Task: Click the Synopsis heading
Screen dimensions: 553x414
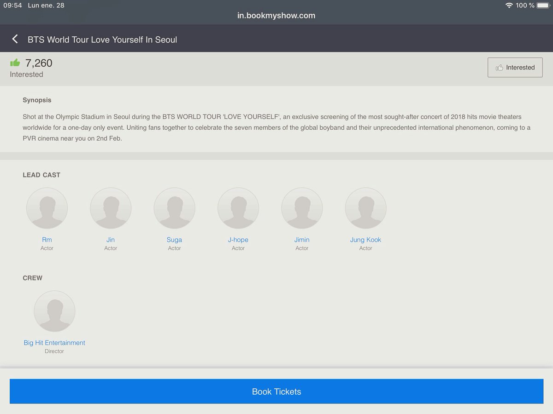Action: (x=37, y=100)
